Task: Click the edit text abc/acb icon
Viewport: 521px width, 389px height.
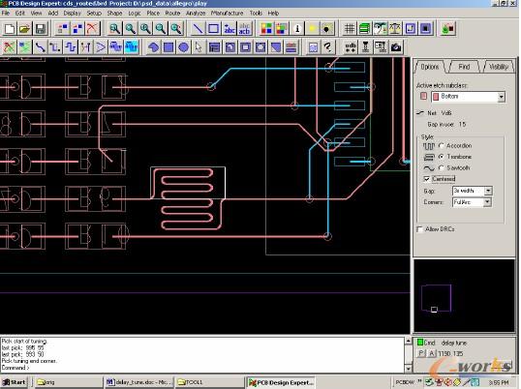Action: (245, 29)
